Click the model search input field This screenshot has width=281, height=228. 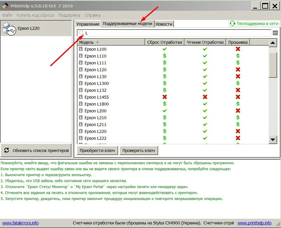[x=174, y=33]
